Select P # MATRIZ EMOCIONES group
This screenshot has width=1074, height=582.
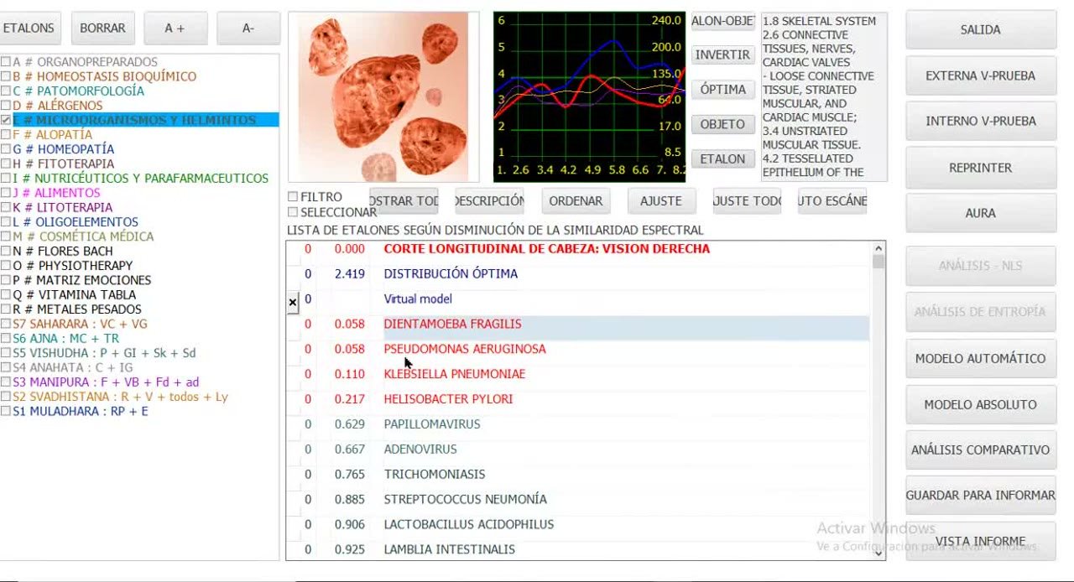(81, 280)
